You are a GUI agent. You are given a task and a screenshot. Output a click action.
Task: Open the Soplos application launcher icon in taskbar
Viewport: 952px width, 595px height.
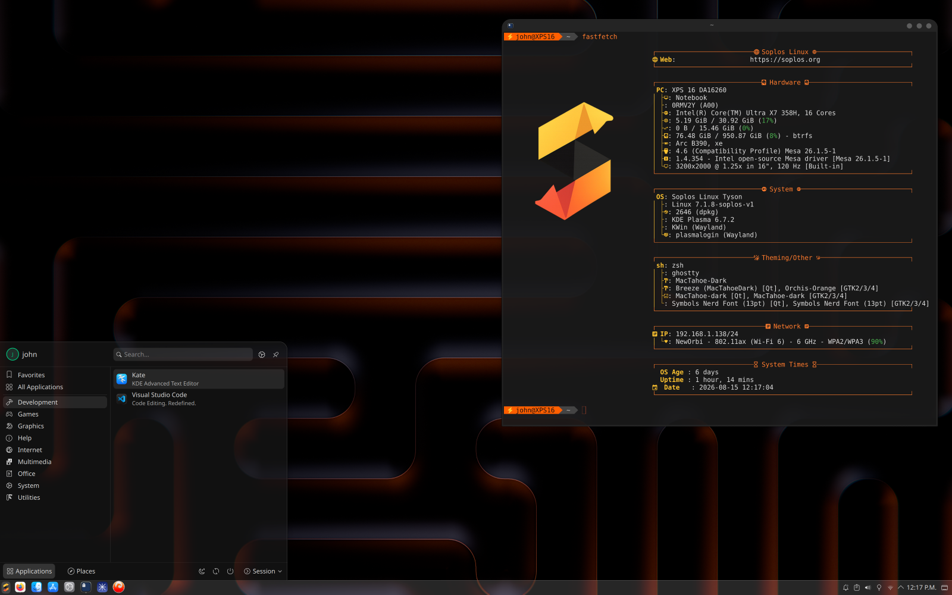[x=5, y=587]
